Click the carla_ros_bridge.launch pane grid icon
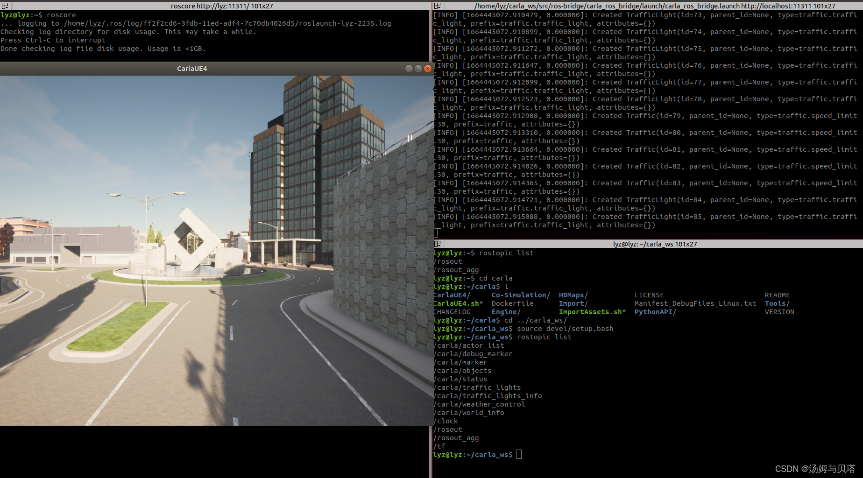This screenshot has height=478, width=863. [x=438, y=6]
